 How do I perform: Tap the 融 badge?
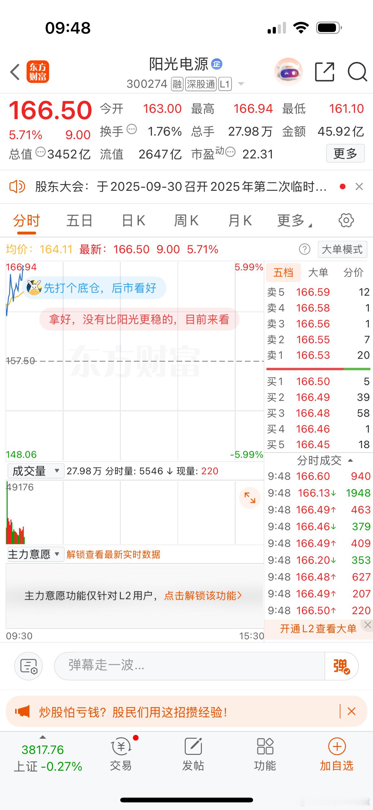point(177,84)
